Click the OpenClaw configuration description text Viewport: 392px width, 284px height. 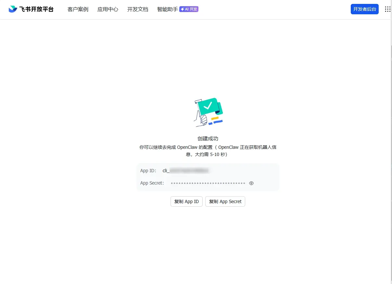coord(208,151)
